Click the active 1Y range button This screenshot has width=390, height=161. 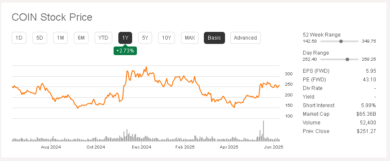[x=125, y=38]
